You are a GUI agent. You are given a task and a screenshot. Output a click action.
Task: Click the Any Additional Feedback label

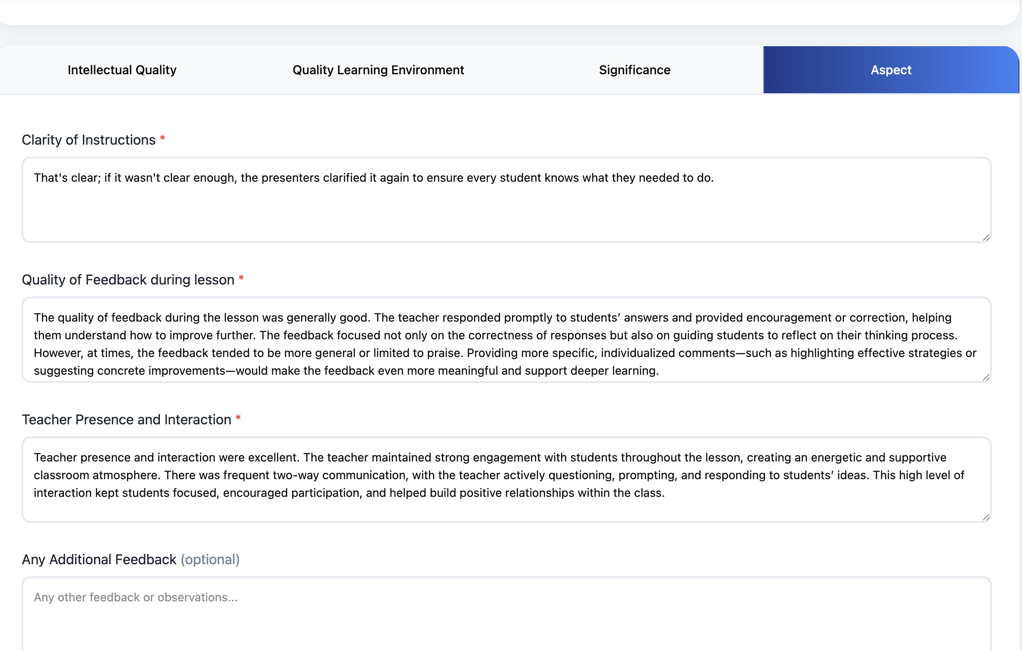click(x=99, y=559)
